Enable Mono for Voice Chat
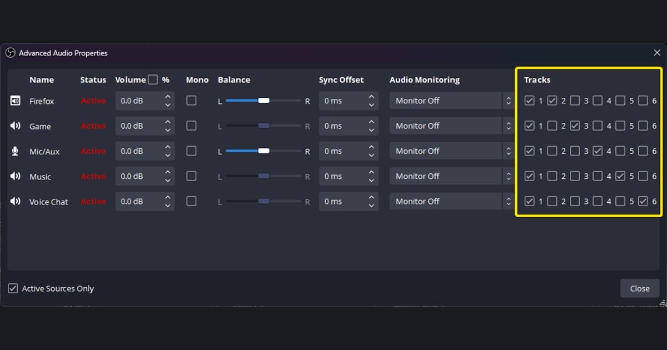667x350 pixels. pyautogui.click(x=191, y=201)
